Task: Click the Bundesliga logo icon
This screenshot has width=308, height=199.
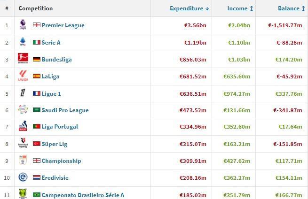Action: (x=23, y=59)
